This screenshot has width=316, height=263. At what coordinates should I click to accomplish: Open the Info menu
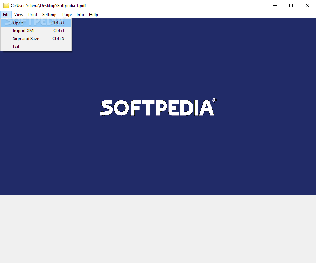pyautogui.click(x=80, y=15)
